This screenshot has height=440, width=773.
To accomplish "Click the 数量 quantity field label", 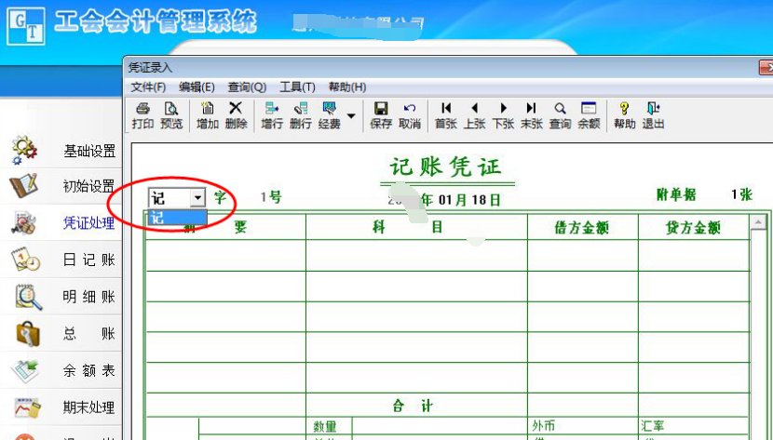I will coord(324,426).
